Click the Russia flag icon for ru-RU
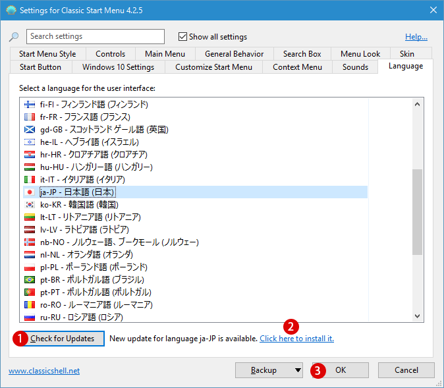The image size is (444, 388). (30, 318)
